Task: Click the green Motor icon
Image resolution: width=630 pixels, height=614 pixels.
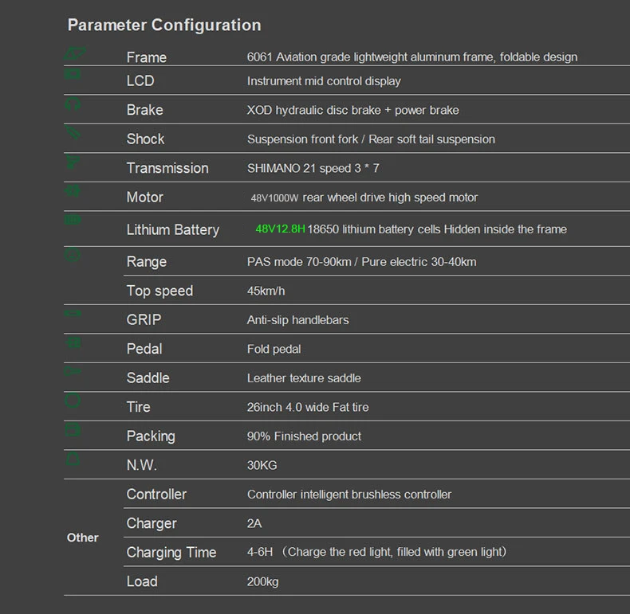Action: tap(73, 191)
